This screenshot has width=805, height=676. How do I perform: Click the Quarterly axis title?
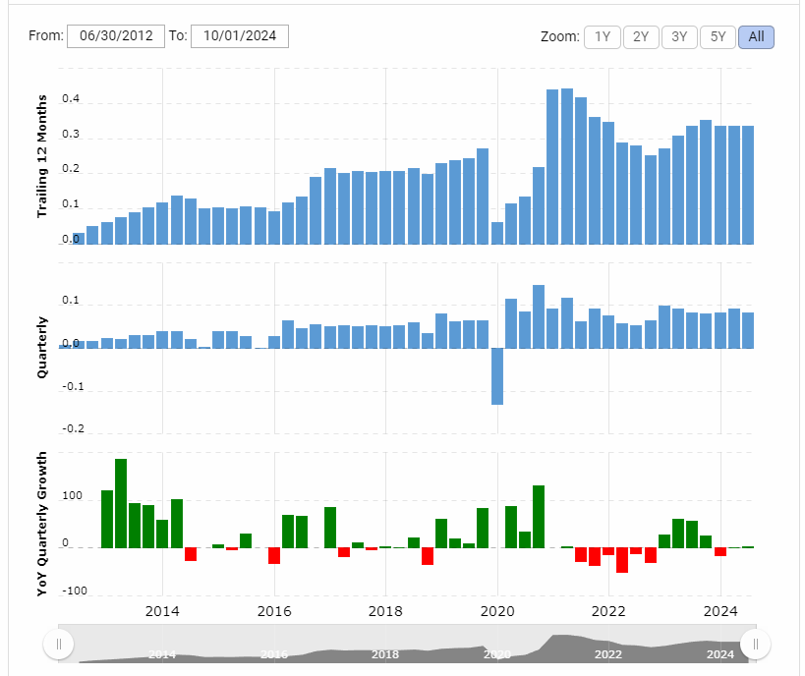(x=41, y=348)
